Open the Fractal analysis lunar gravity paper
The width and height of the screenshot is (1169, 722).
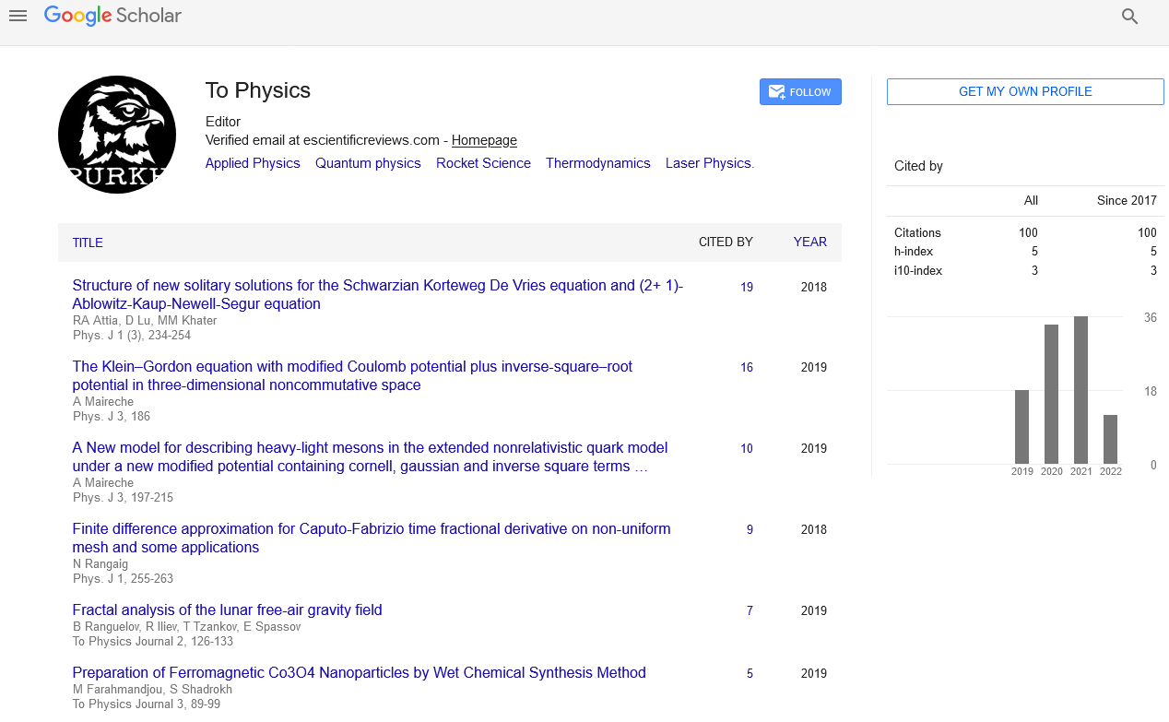pyautogui.click(x=227, y=610)
